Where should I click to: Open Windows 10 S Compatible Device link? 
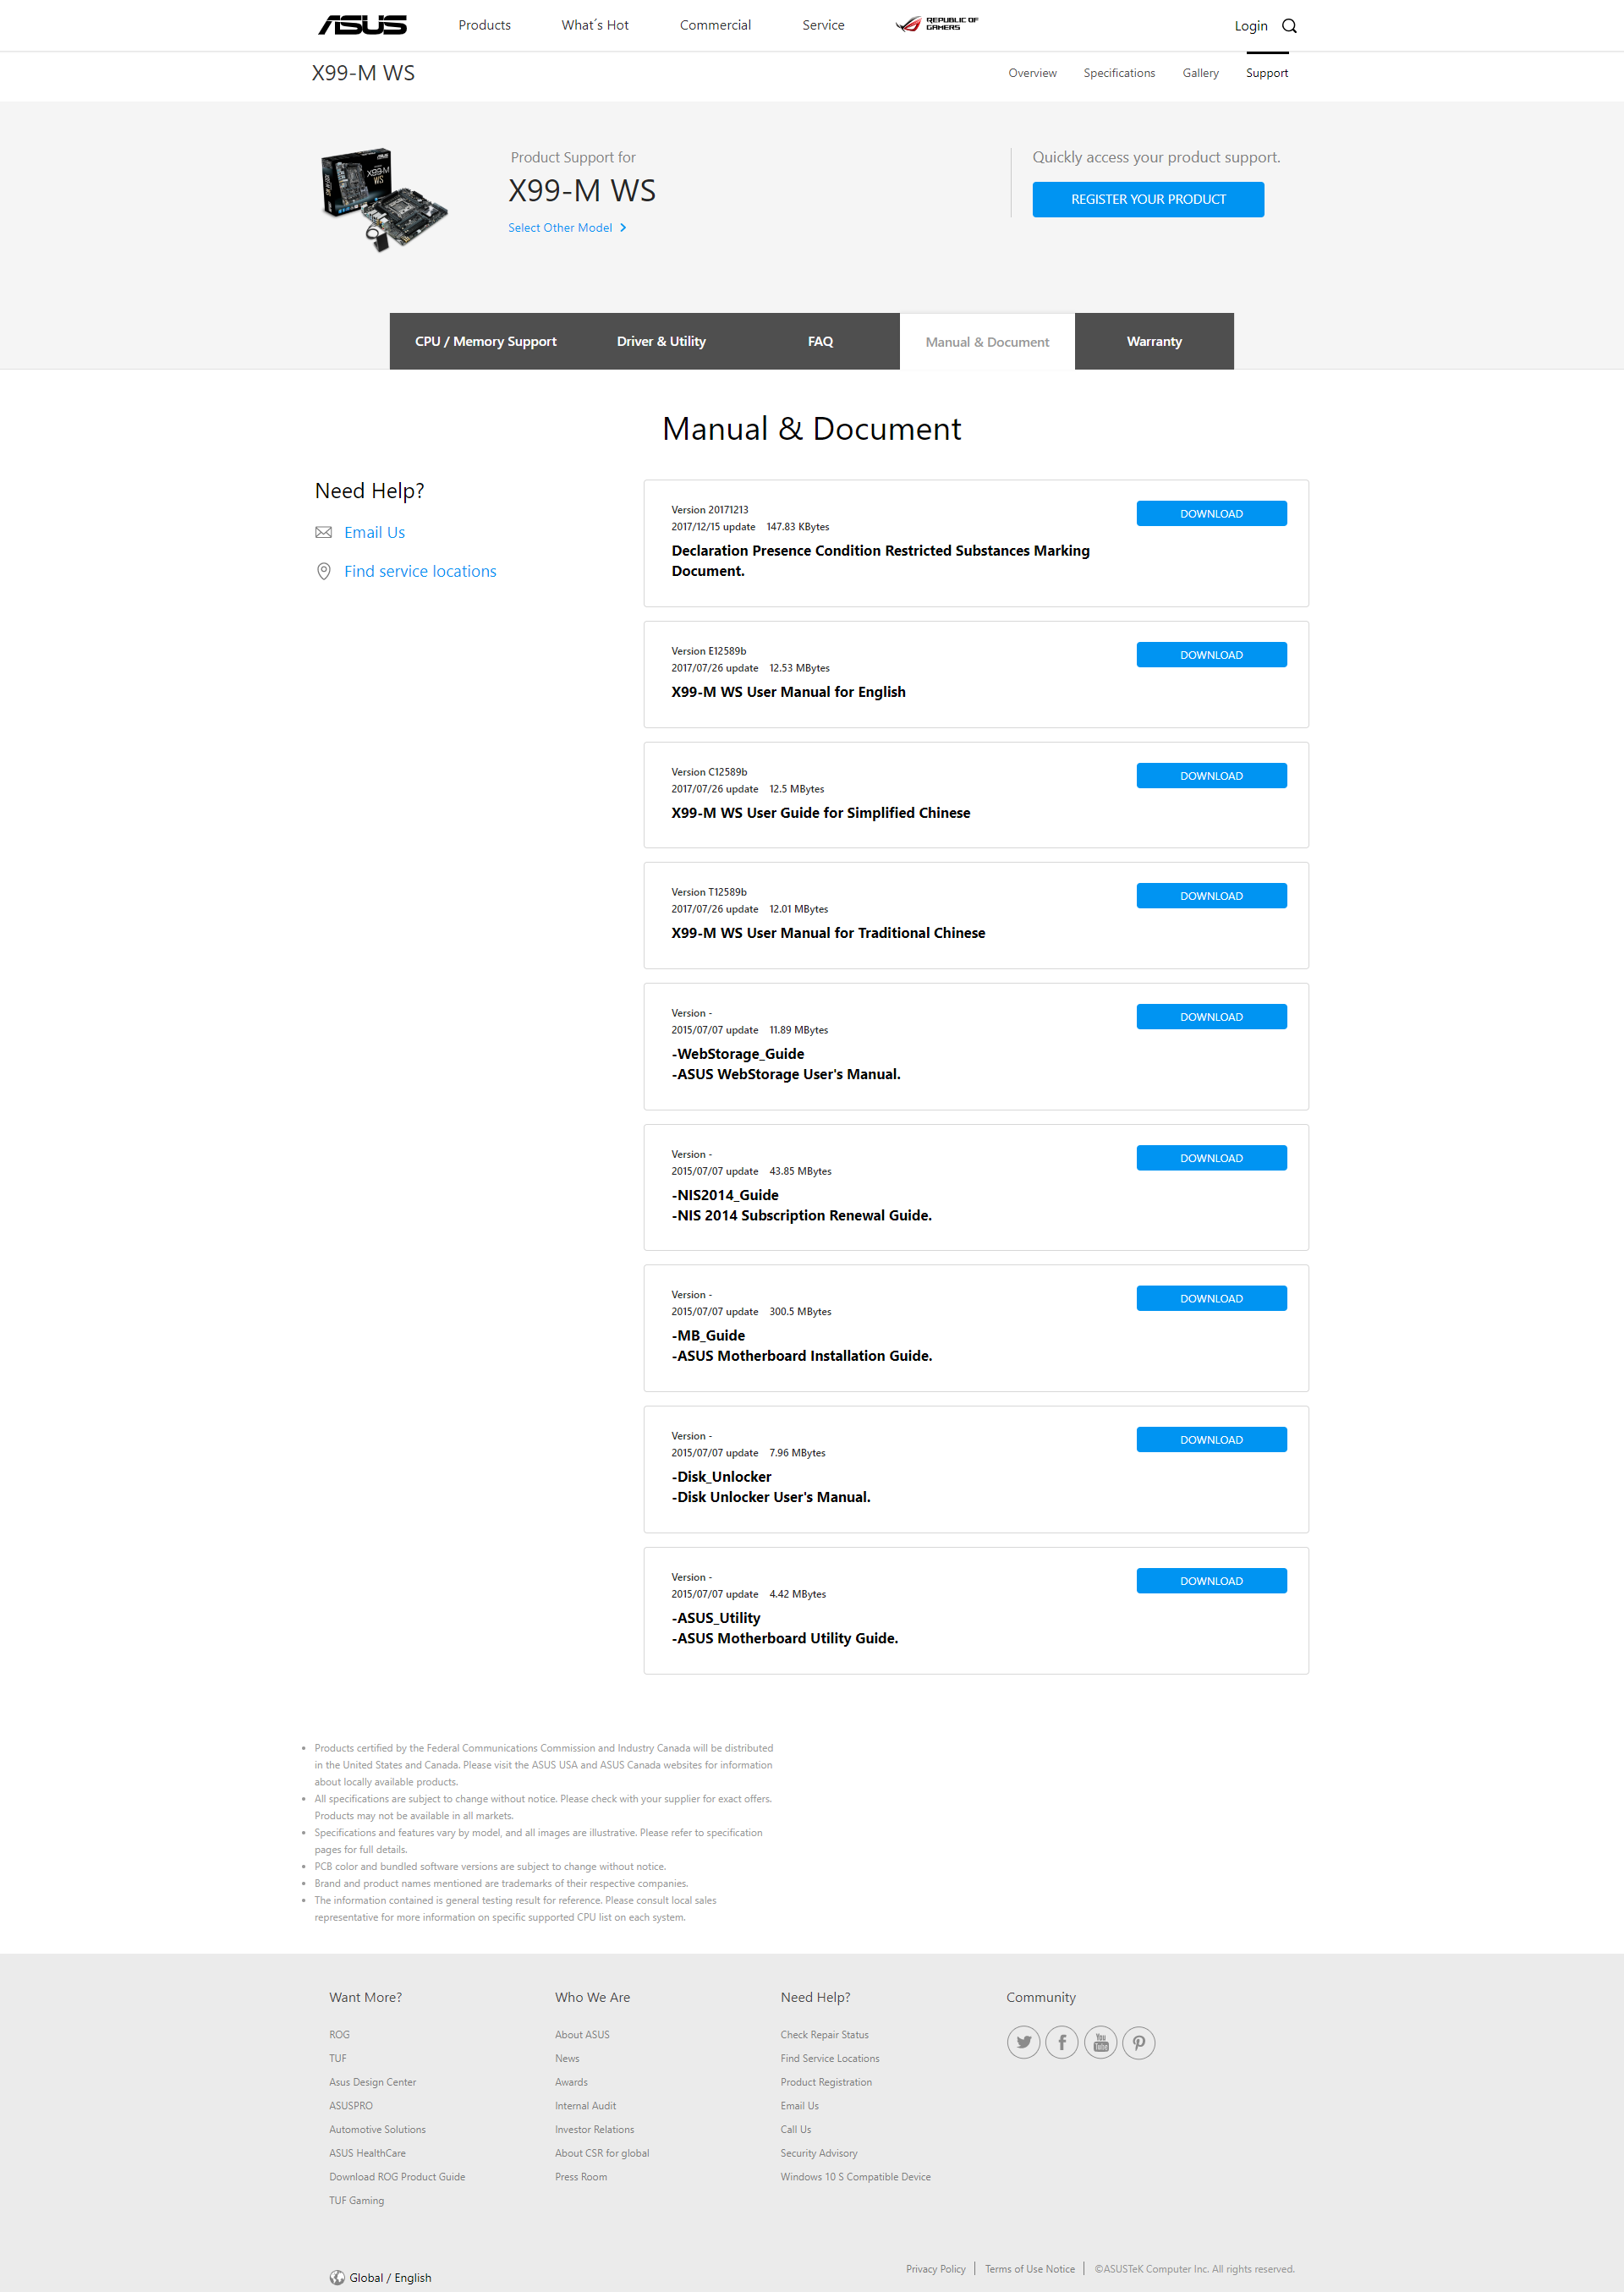(x=855, y=2176)
